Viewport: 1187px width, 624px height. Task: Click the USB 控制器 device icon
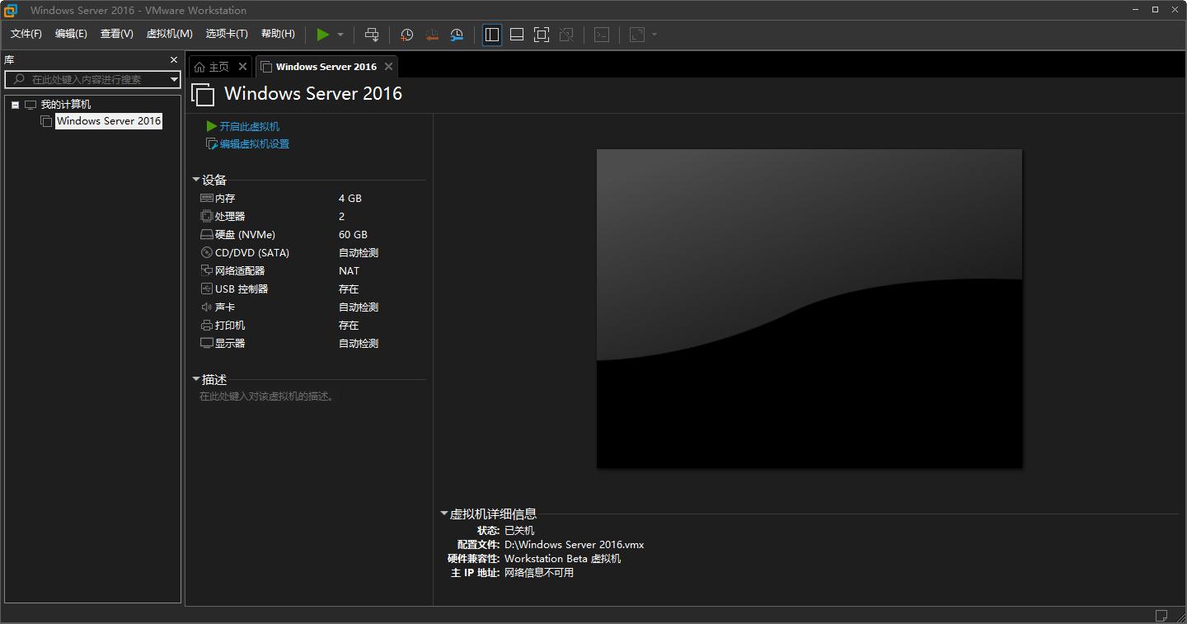tap(207, 289)
